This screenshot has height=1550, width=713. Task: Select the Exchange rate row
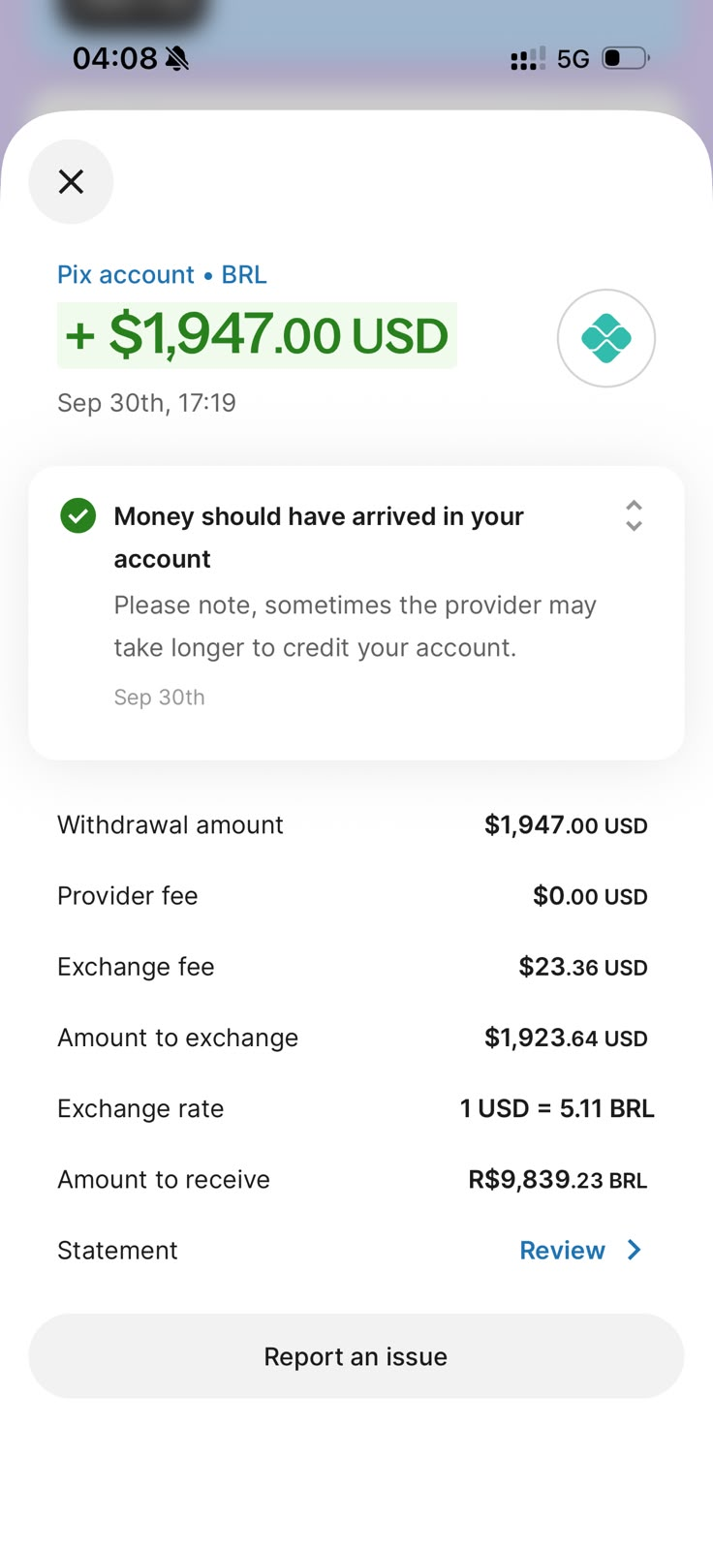[x=356, y=1108]
